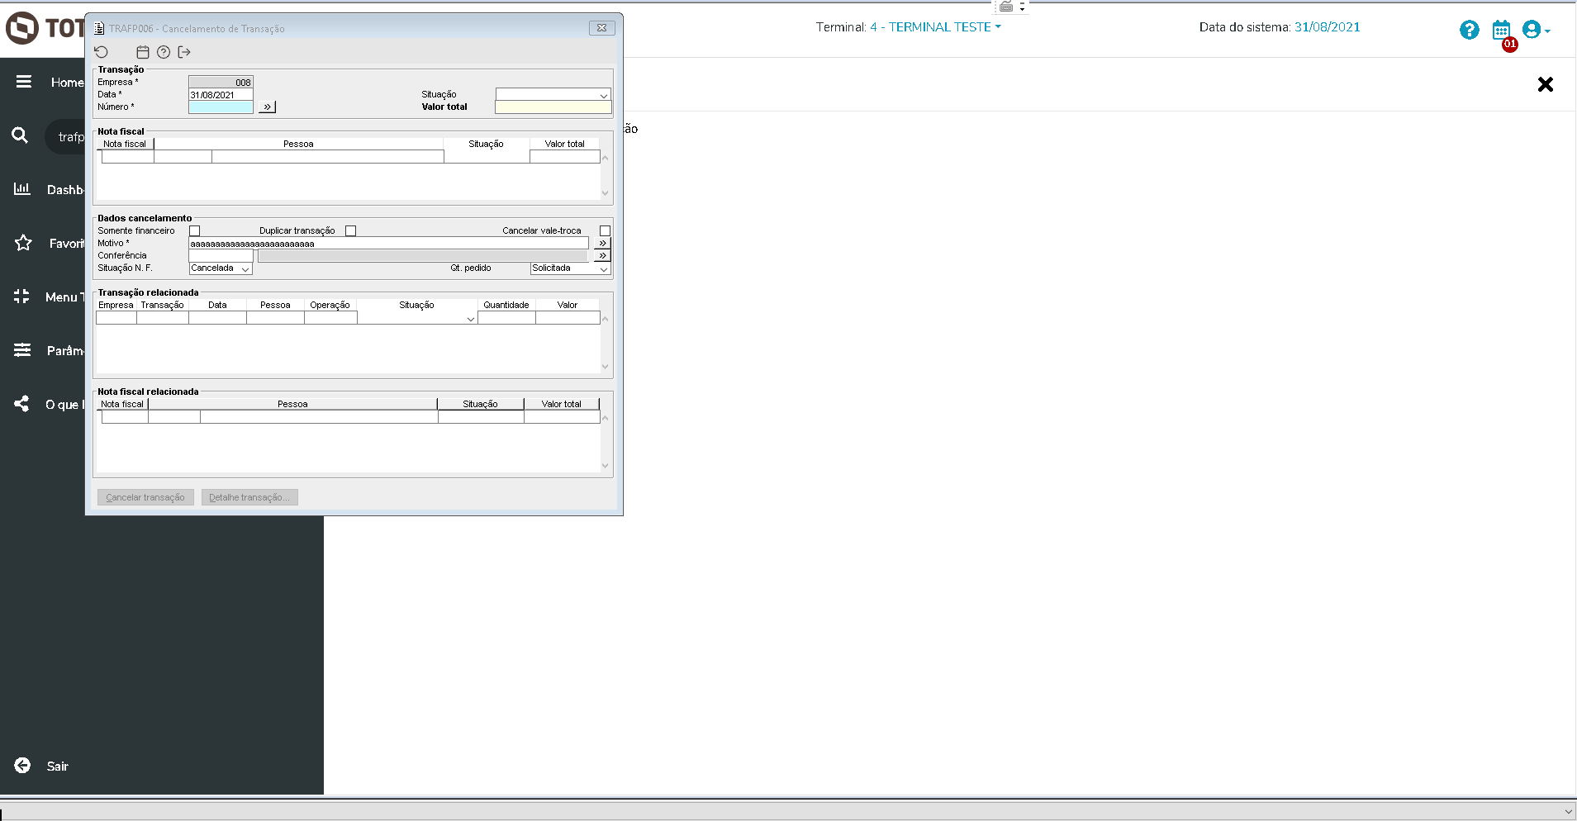Click scroll-up arrow in Nota fiscal grid
Image resolution: width=1577 pixels, height=821 pixels.
click(605, 158)
